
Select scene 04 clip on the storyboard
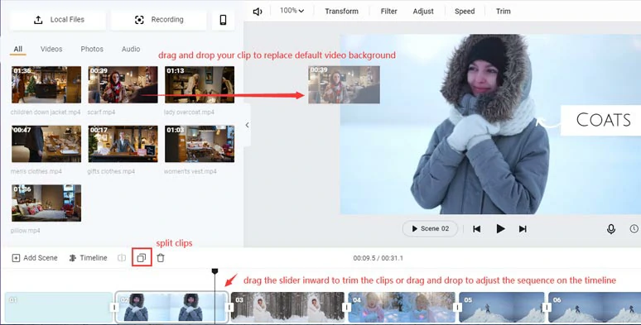pyautogui.click(x=402, y=307)
